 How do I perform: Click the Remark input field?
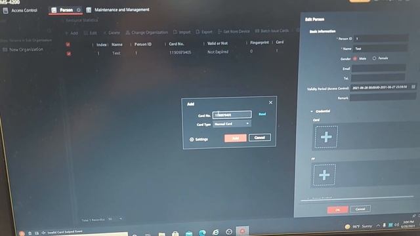click(x=383, y=97)
